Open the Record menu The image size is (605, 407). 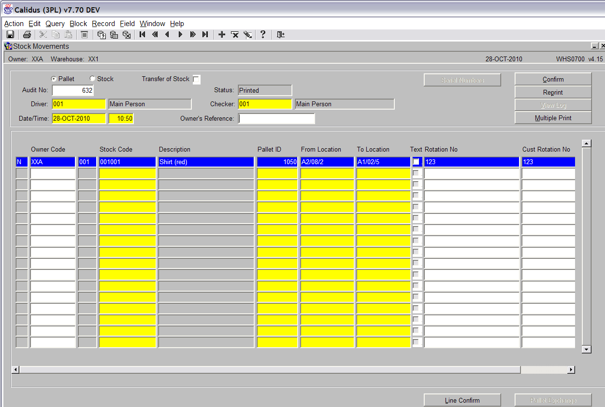(x=103, y=24)
